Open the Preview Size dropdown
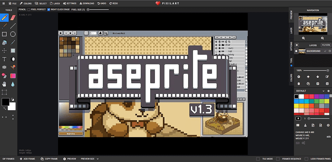This screenshot has width=332, height=162. click(x=90, y=159)
